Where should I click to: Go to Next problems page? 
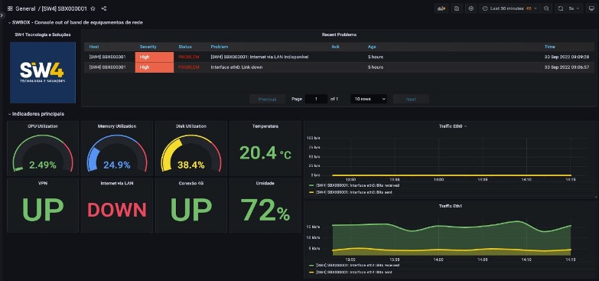click(x=411, y=99)
